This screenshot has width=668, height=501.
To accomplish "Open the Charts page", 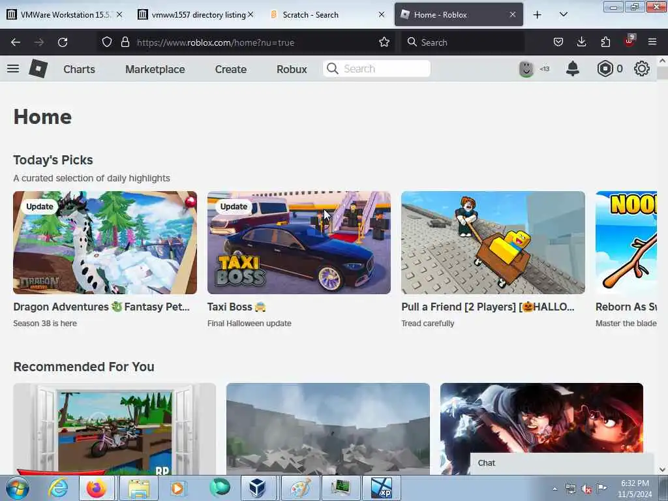I will pos(79,69).
